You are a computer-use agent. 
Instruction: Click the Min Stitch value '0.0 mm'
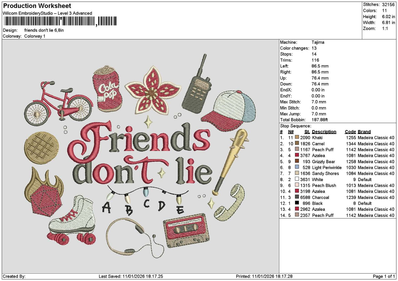tap(319, 108)
